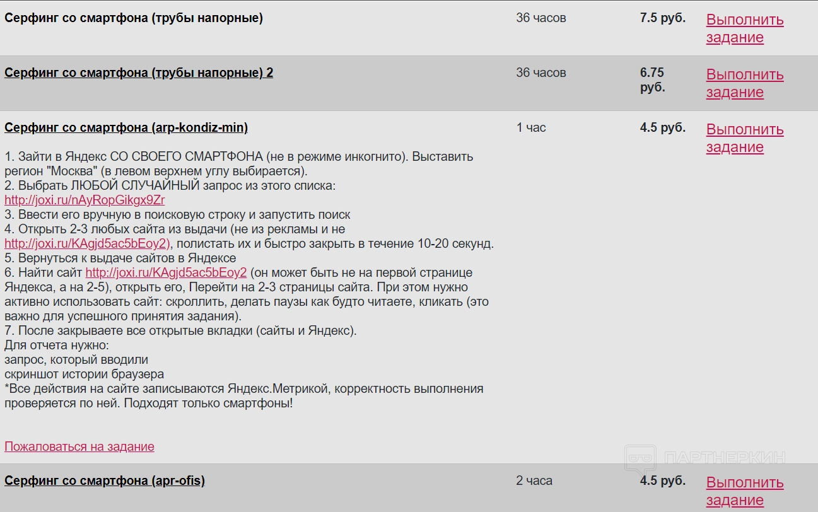Open the joxi.ru link in step 4
The image size is (818, 512).
[x=87, y=243]
